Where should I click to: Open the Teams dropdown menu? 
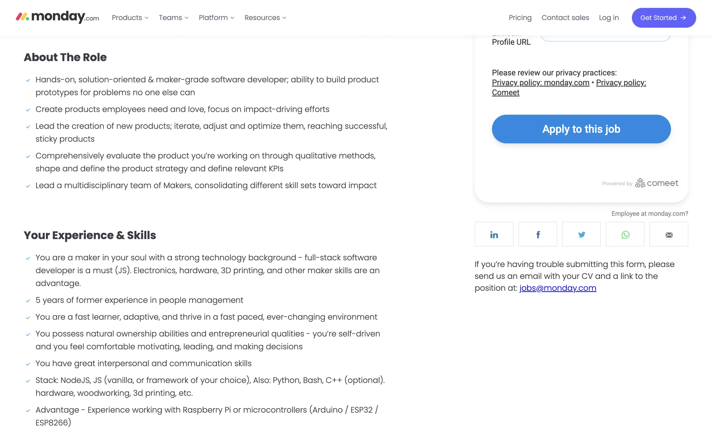174,18
